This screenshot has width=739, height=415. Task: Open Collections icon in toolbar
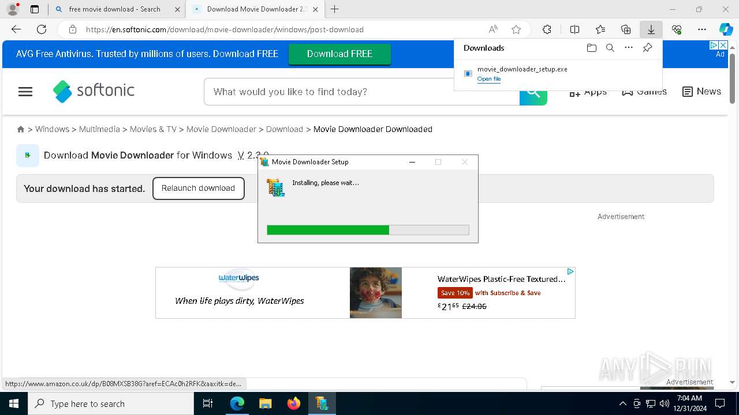(x=626, y=29)
